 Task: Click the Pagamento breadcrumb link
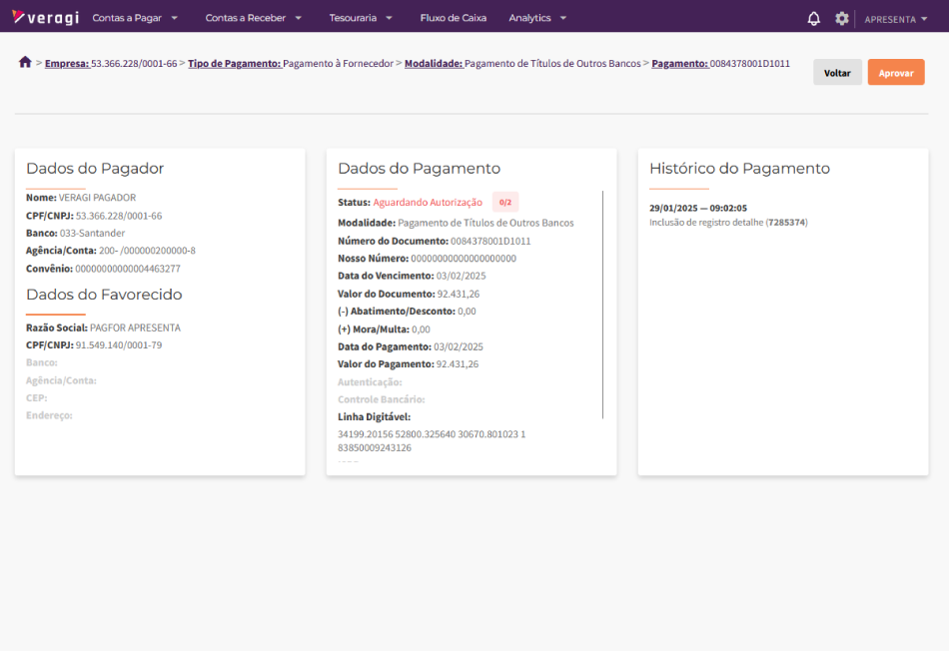click(679, 64)
